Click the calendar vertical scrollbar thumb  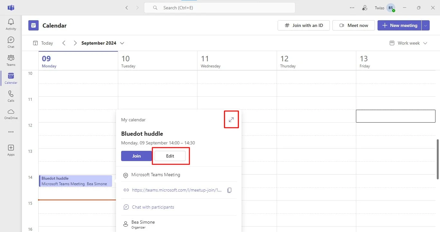click(438, 159)
